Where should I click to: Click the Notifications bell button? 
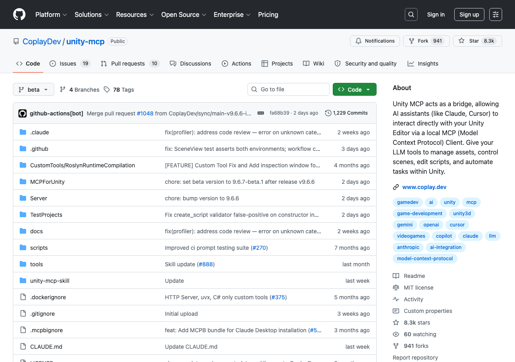click(375, 41)
